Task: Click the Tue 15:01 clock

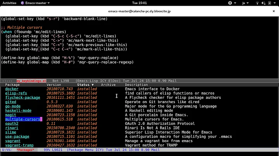Action: coord(139,3)
